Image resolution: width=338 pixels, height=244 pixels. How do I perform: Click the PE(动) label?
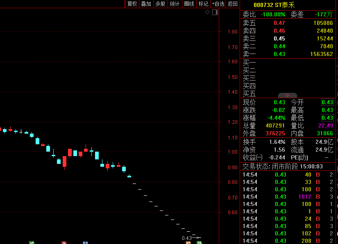299,158
